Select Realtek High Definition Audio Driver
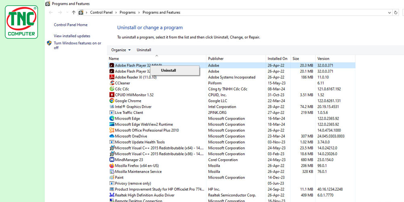The height and width of the screenshot is (202, 404). pos(145,195)
